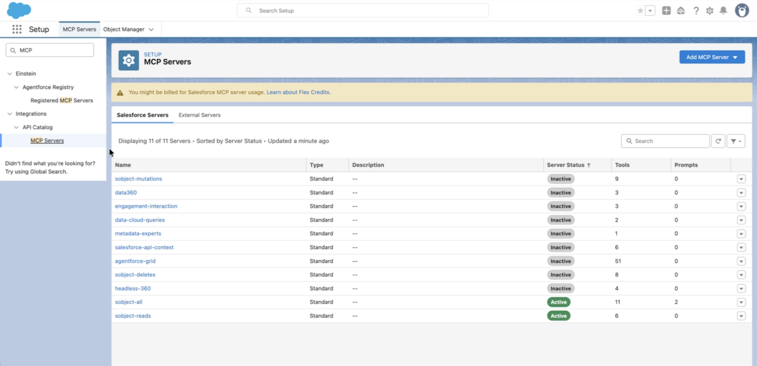Collapse the API Catalog node
The width and height of the screenshot is (757, 366).
16,127
